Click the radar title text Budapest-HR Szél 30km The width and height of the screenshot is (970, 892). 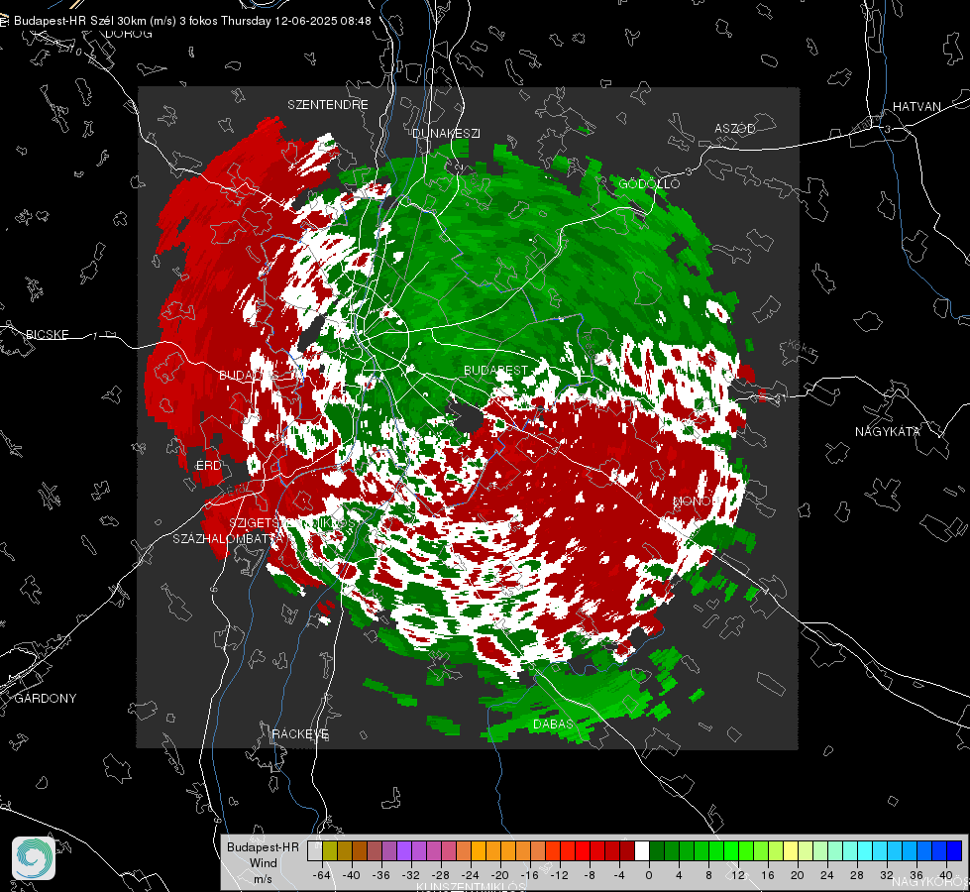pos(80,21)
